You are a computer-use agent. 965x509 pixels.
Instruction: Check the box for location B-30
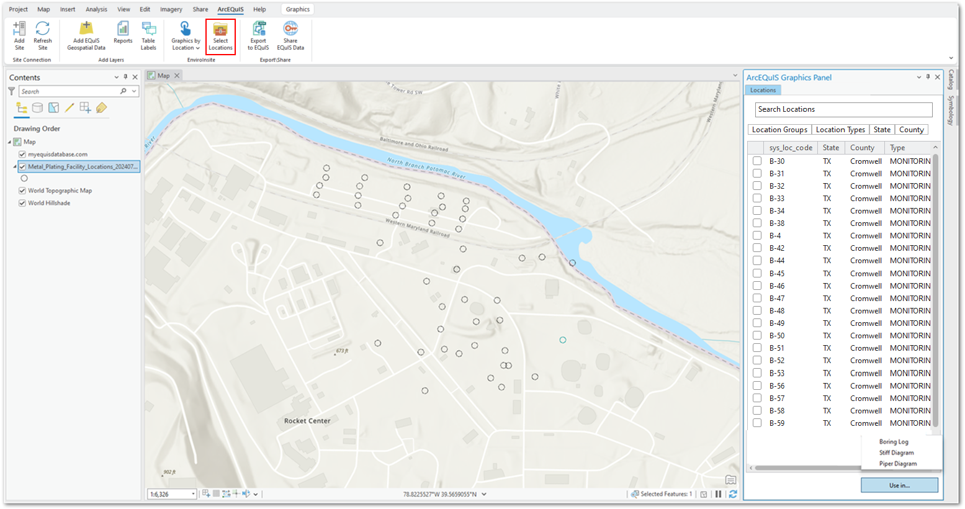click(757, 161)
